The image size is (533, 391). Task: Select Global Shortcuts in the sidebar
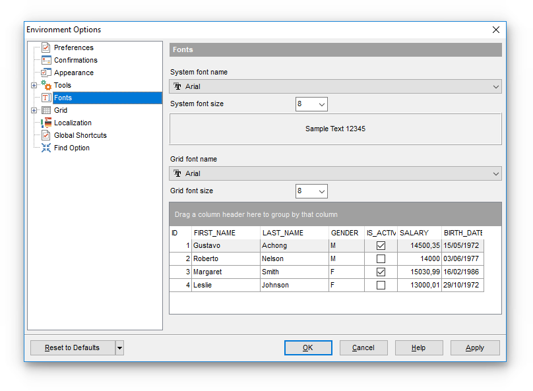[x=80, y=135]
